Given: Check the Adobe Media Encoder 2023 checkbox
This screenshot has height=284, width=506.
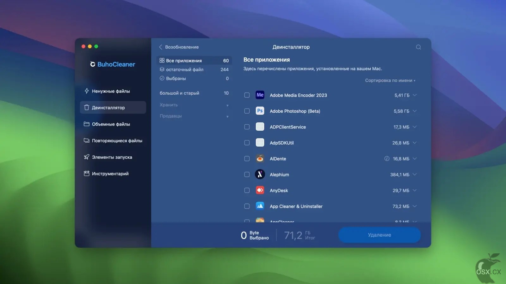Looking at the screenshot, I should (x=247, y=95).
